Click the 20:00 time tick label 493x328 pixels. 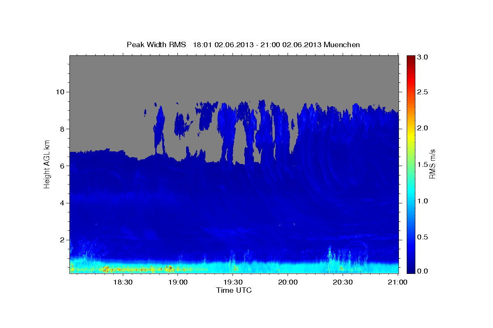point(287,282)
